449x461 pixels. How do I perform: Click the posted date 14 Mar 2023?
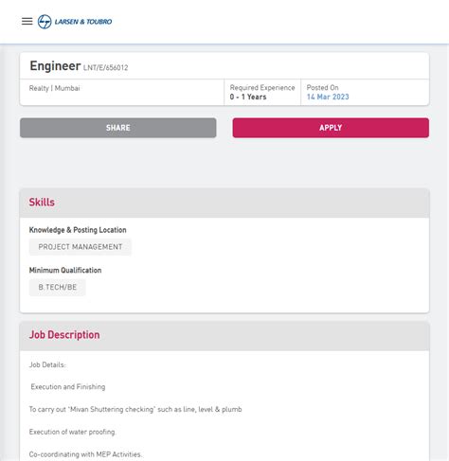tap(328, 97)
